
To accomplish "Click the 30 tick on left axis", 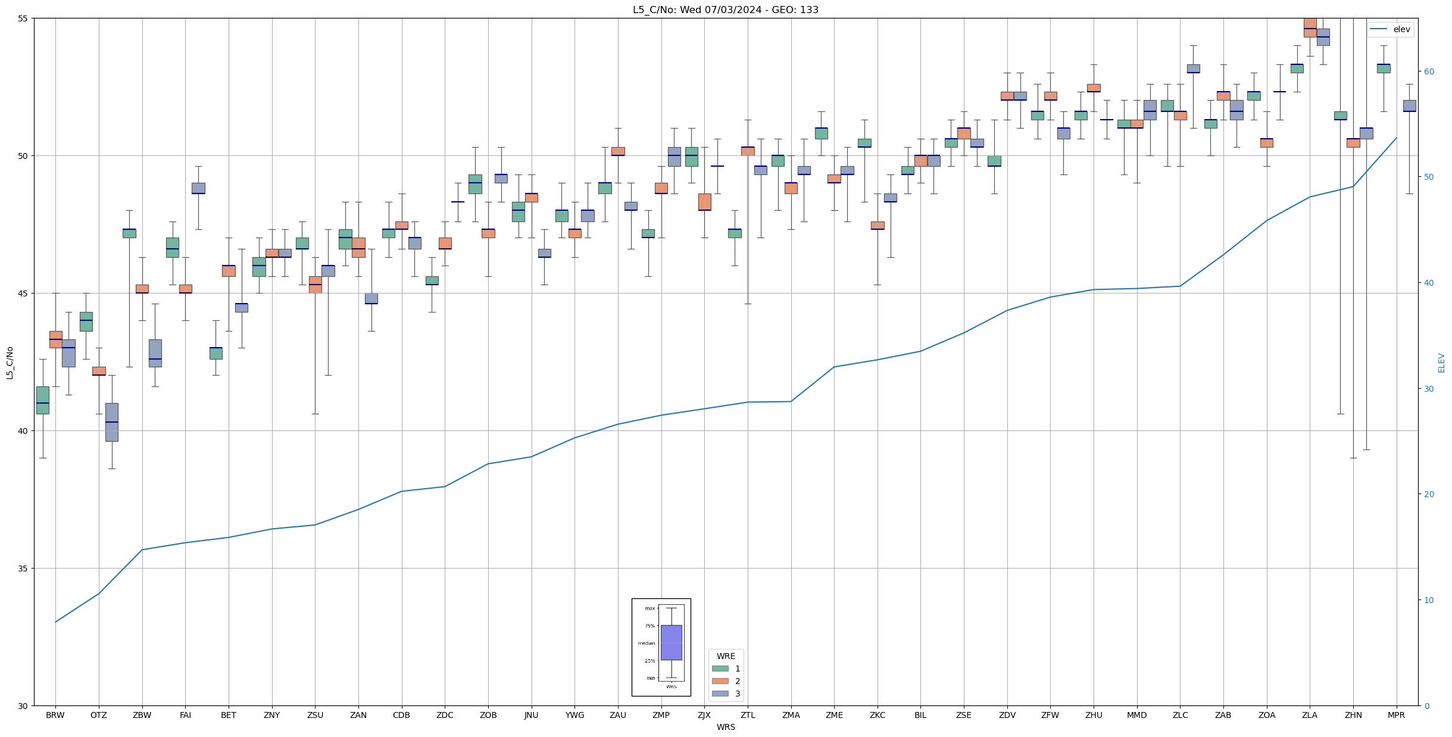I will (23, 706).
